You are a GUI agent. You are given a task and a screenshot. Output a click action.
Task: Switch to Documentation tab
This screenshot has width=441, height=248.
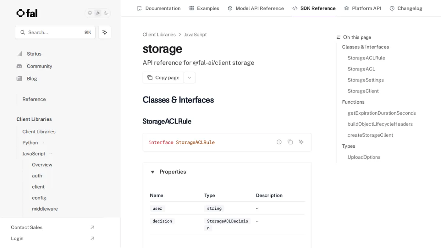[x=159, y=8]
